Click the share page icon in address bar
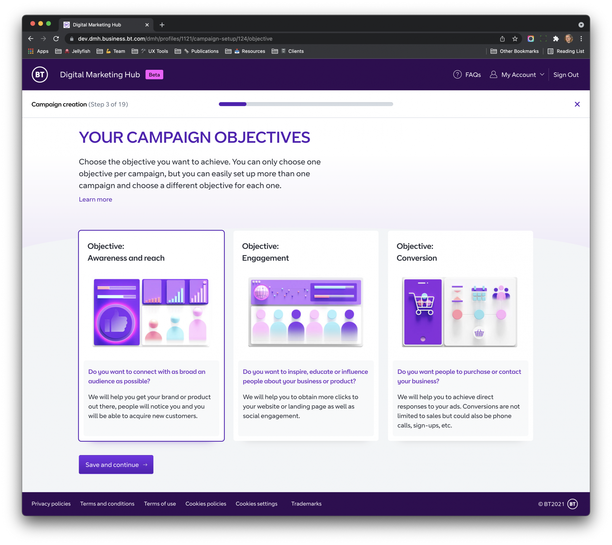Screen dimensions: 612x545 point(502,39)
